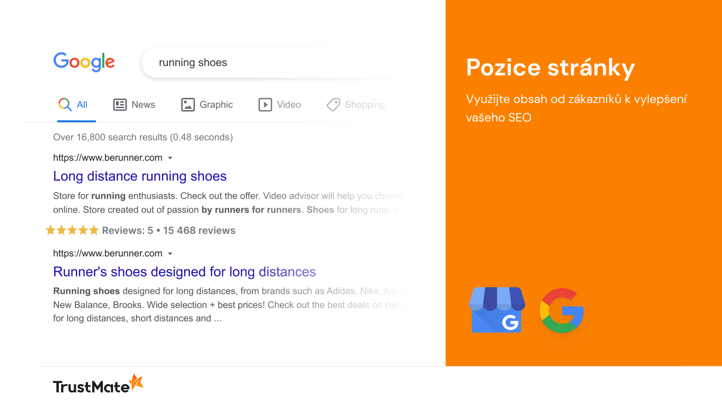Expand dropdown arrow beside first berunner.com URL

tap(170, 158)
